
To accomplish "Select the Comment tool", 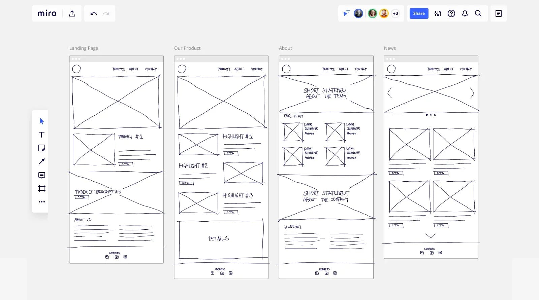I will (42, 175).
